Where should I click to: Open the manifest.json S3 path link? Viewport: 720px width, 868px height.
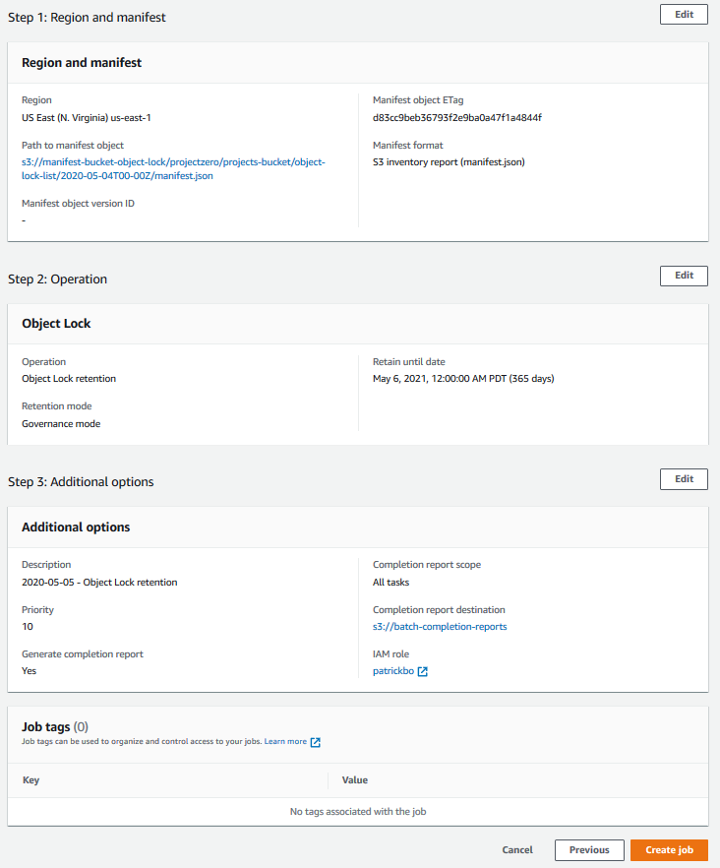173,169
